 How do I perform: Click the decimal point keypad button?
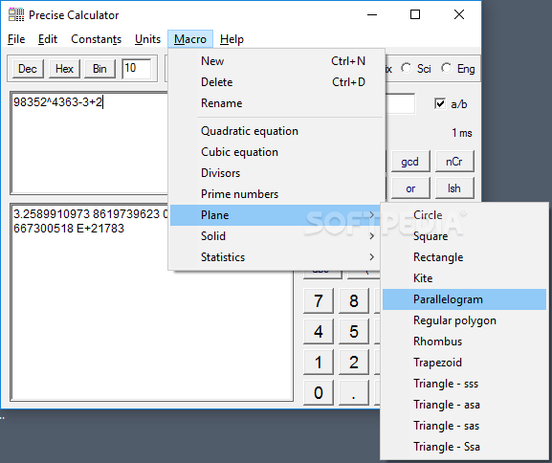tap(354, 392)
